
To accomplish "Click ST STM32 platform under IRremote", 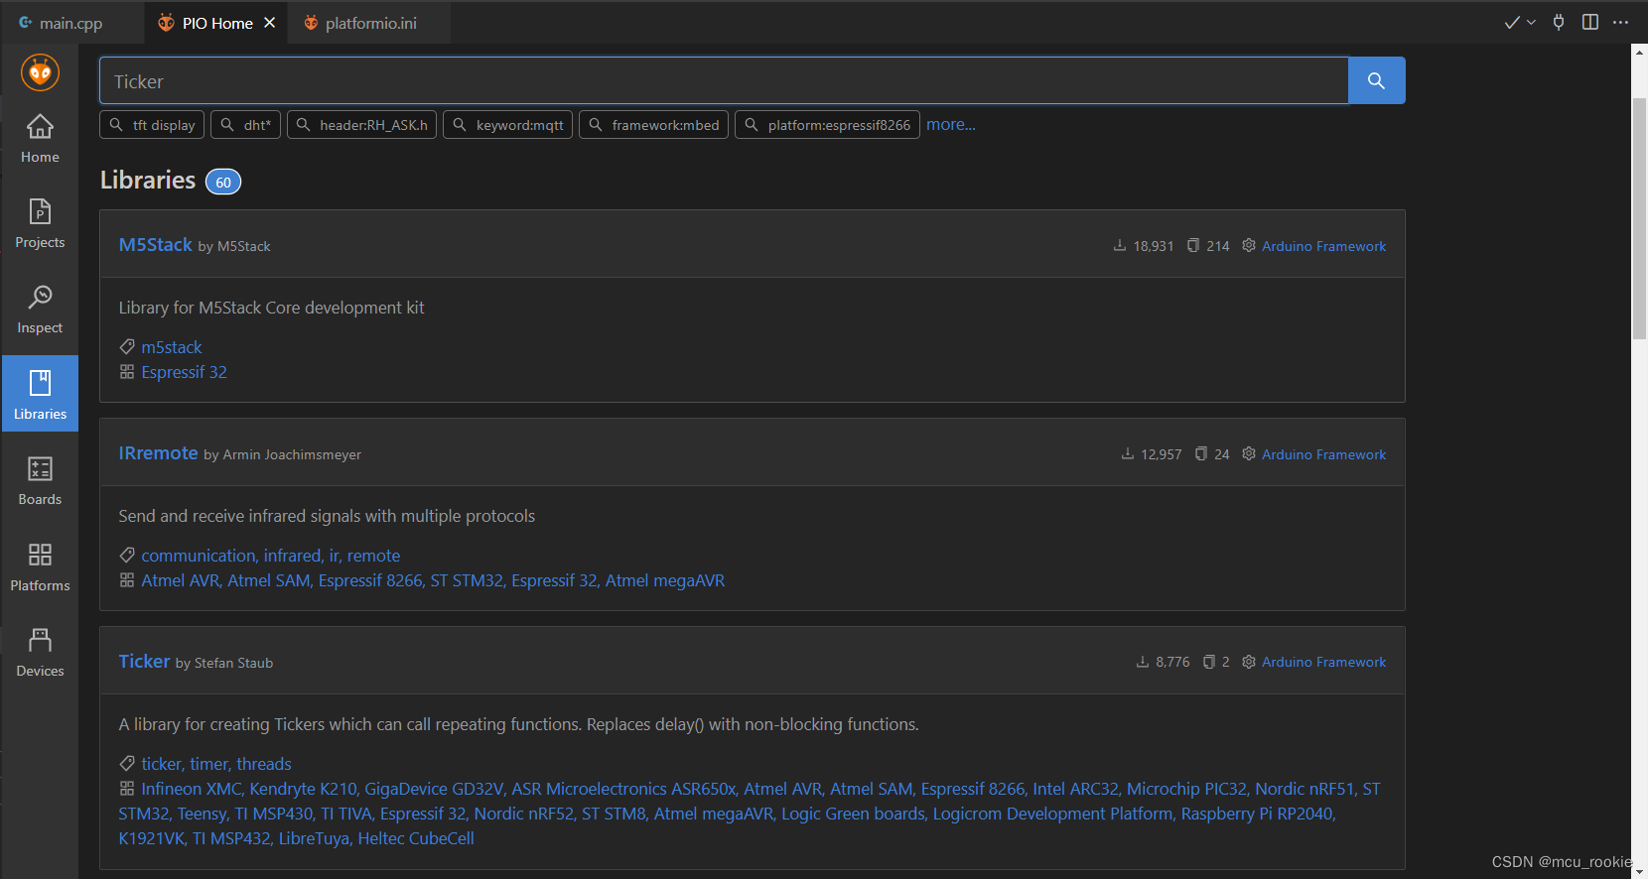I will pyautogui.click(x=467, y=580).
